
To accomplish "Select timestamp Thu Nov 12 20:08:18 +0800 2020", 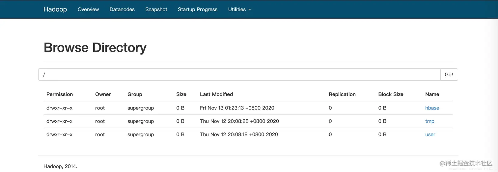I will (x=239, y=134).
